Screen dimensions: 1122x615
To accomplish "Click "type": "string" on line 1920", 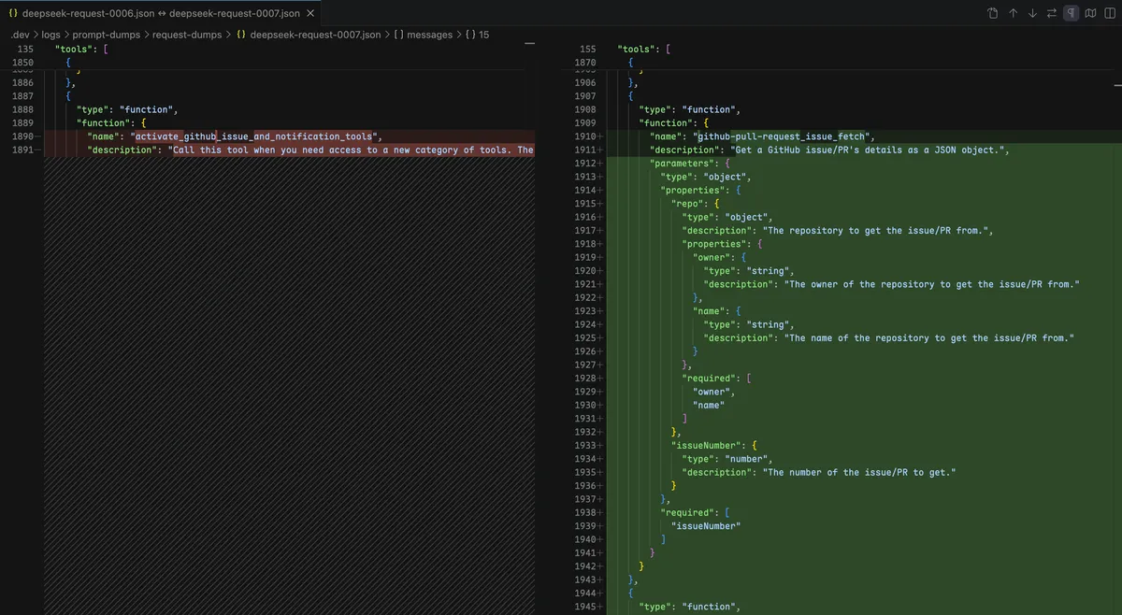I will [x=748, y=271].
